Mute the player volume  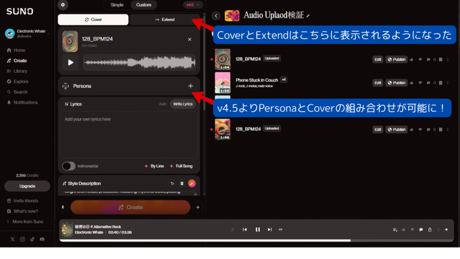point(447,230)
